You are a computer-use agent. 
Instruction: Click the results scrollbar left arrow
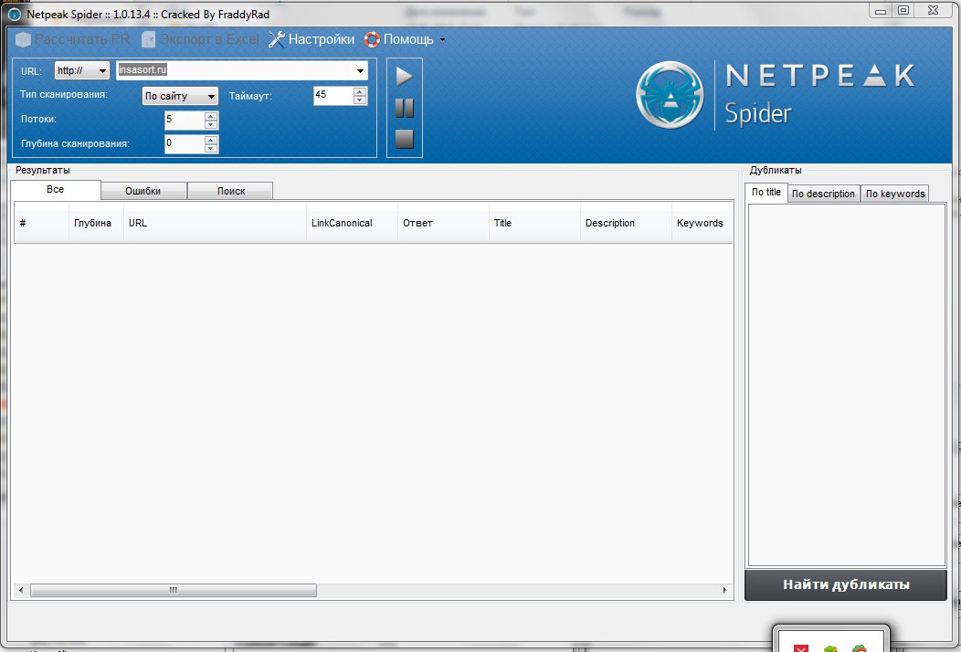click(21, 590)
